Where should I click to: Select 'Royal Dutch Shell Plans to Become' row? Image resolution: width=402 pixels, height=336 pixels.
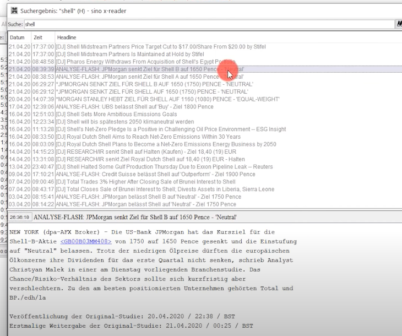pyautogui.click(x=205, y=144)
